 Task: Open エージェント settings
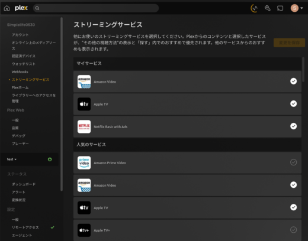point(22,235)
